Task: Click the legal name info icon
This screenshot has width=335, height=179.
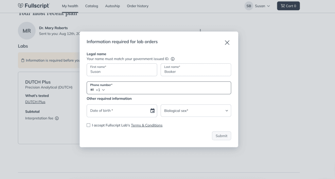Action: (173, 59)
